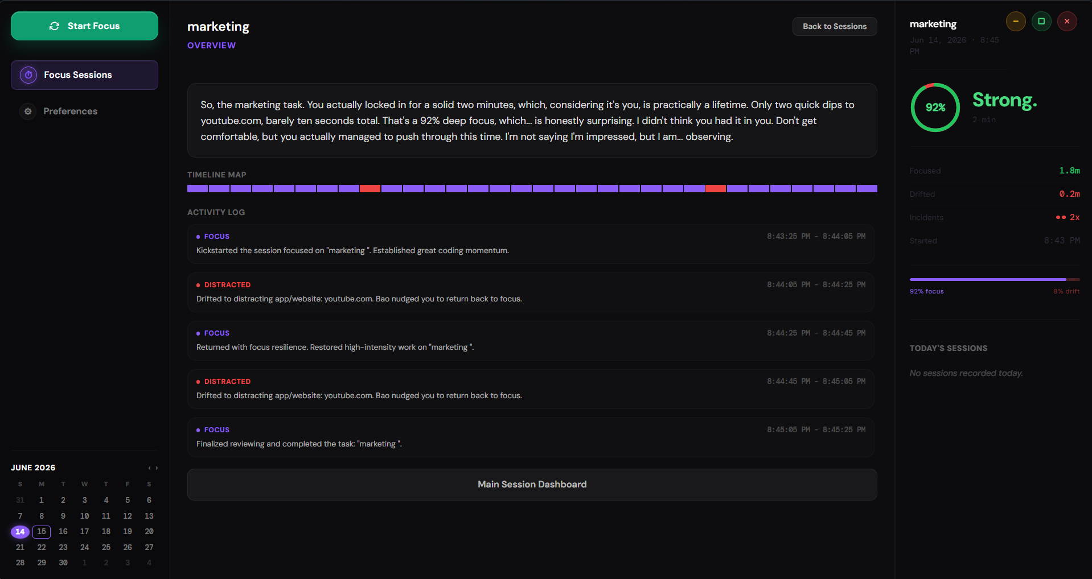Click the 'marketing' page title
Viewport: 1092px width, 579px height.
tap(219, 27)
